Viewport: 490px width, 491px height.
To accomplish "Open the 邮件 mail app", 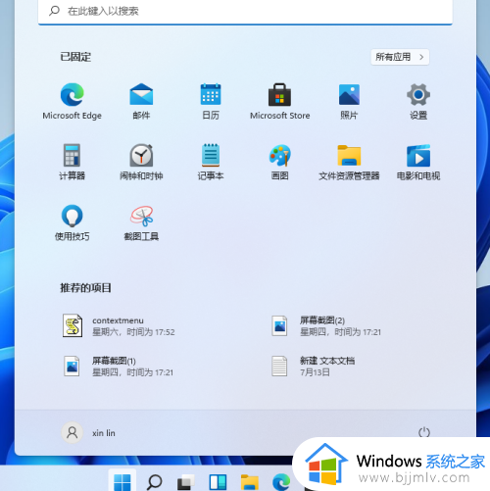I will (141, 101).
